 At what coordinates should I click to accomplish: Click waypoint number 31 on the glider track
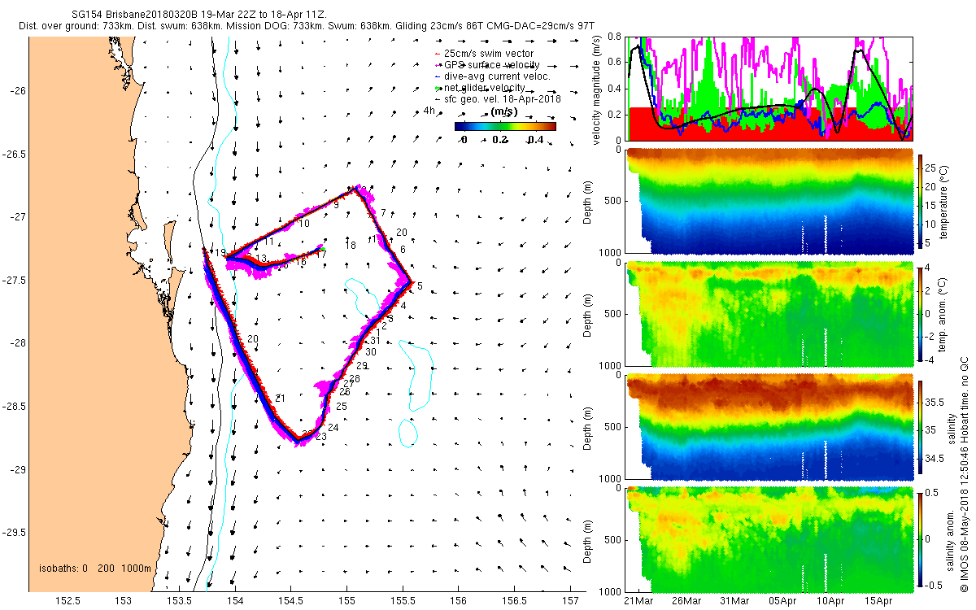375,340
